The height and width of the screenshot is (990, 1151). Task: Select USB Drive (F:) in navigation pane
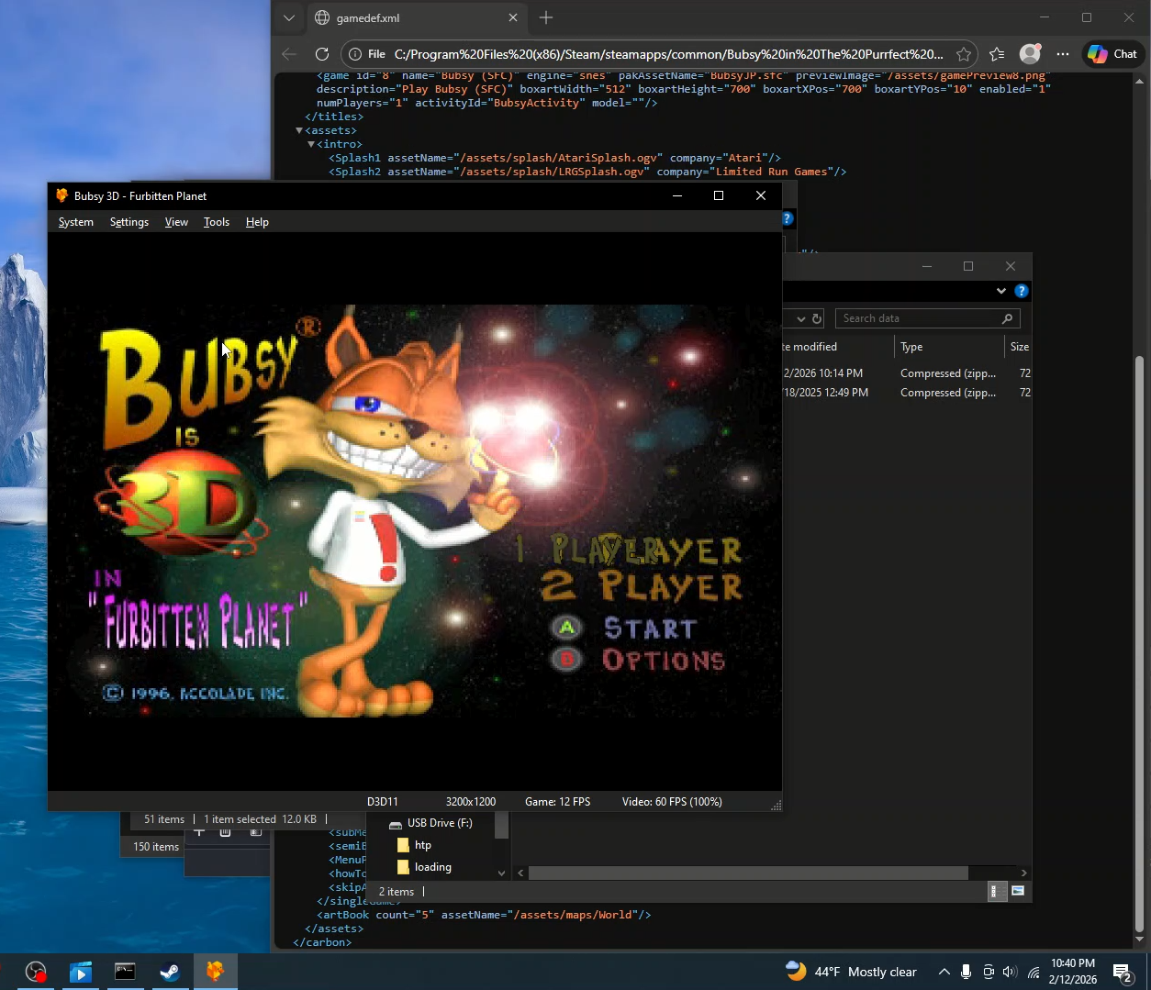430,823
